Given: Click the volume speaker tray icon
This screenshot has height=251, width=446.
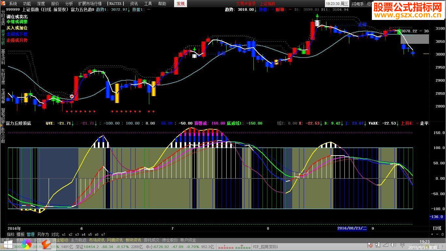Looking at the screenshot, I should tap(394, 245).
